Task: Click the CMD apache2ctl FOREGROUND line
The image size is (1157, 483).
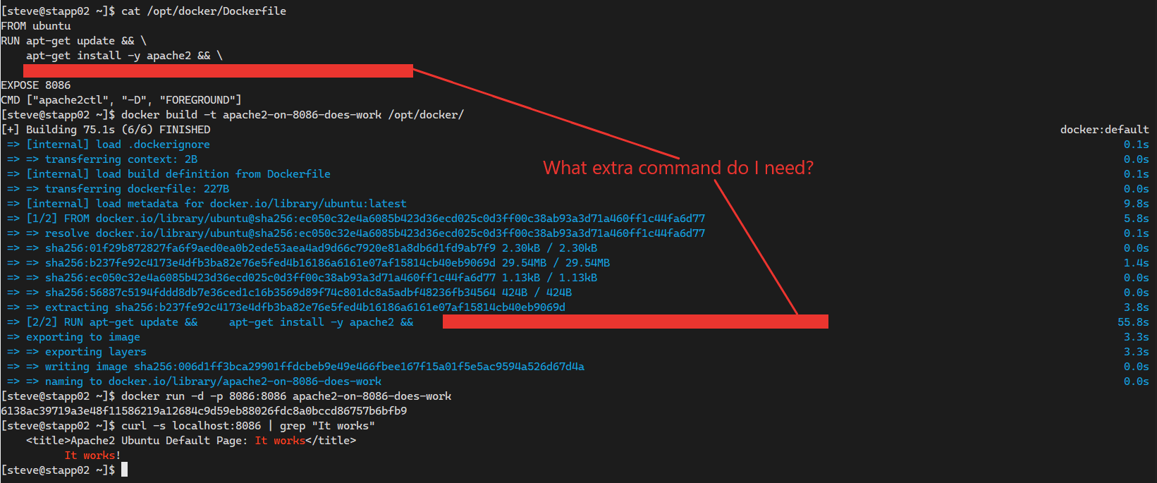Action: coord(121,100)
